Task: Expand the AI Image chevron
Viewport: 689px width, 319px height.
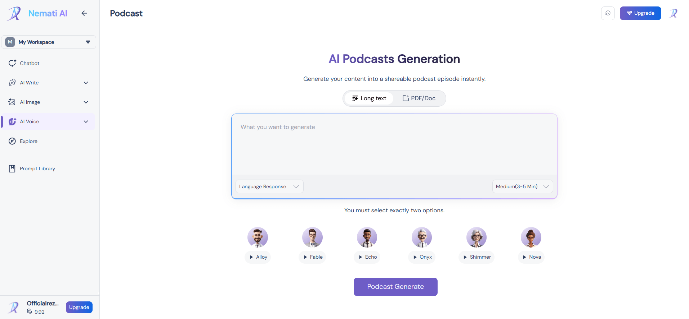Action: click(x=86, y=102)
